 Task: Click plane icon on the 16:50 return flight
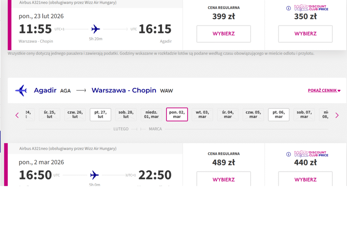pos(95,175)
